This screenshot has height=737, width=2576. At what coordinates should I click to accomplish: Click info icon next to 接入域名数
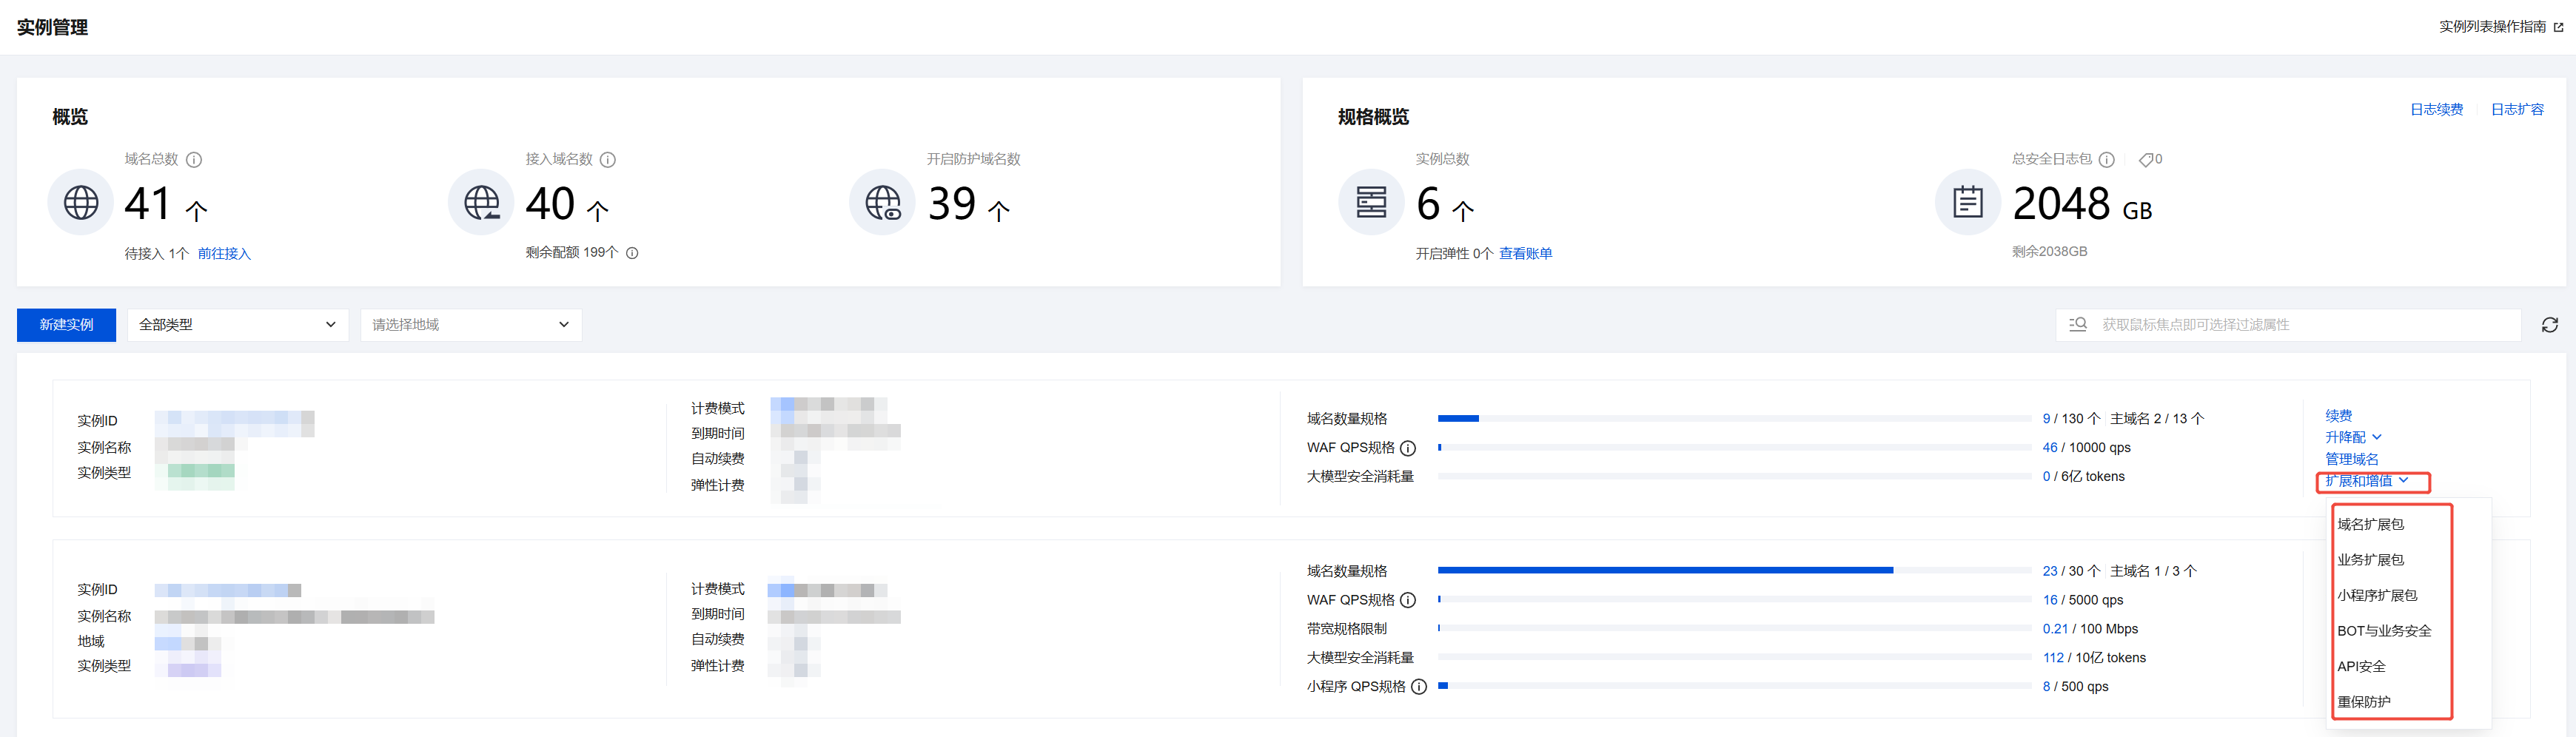click(x=608, y=160)
